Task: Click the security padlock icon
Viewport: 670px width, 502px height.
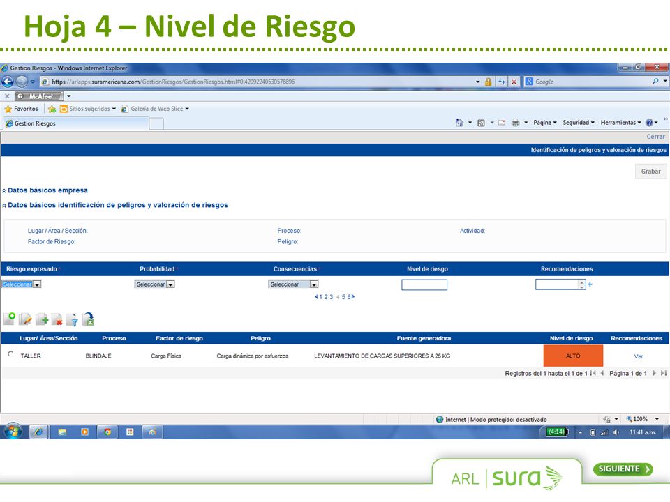Action: (x=488, y=82)
